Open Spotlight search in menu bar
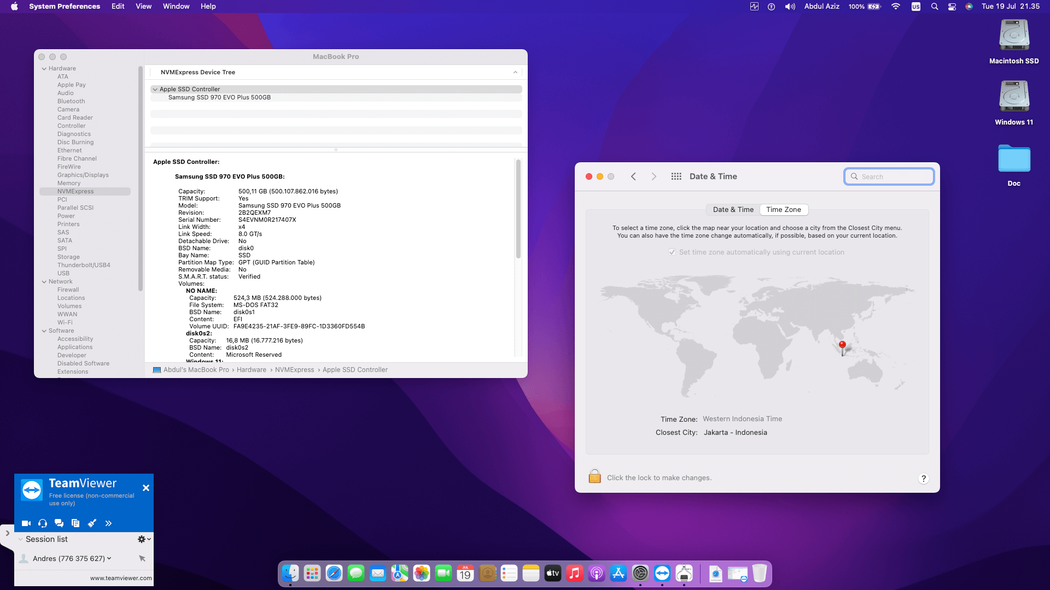Image resolution: width=1050 pixels, height=590 pixels. (935, 7)
